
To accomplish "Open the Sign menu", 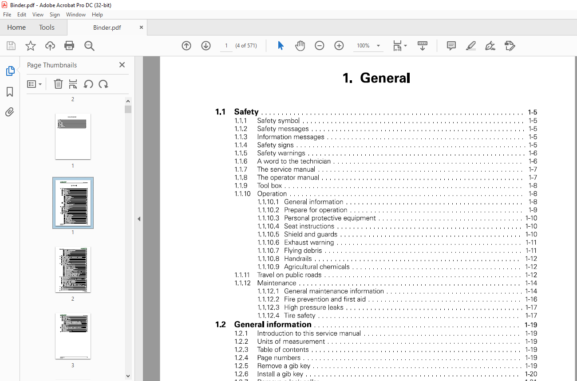I will coord(55,15).
